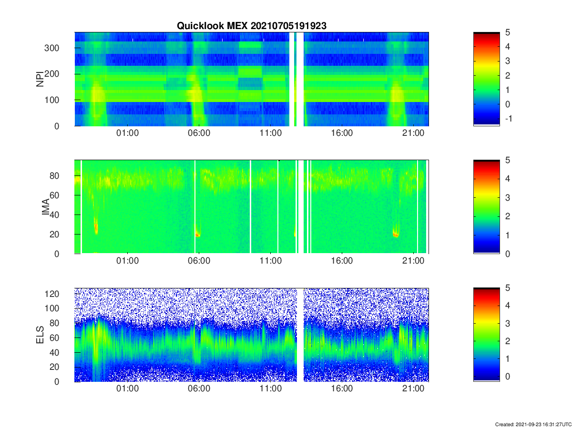This screenshot has width=572, height=429.
Task: Click the "Created: 2021-09-23 16:31:27UTC" timestamp text
Action: 533,424
